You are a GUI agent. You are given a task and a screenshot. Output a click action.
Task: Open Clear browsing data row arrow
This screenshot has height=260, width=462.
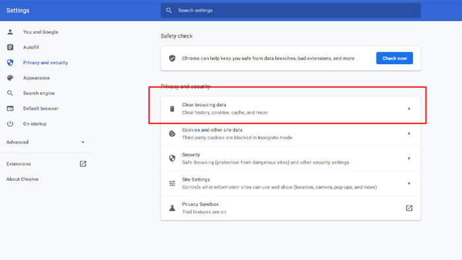pyautogui.click(x=409, y=109)
